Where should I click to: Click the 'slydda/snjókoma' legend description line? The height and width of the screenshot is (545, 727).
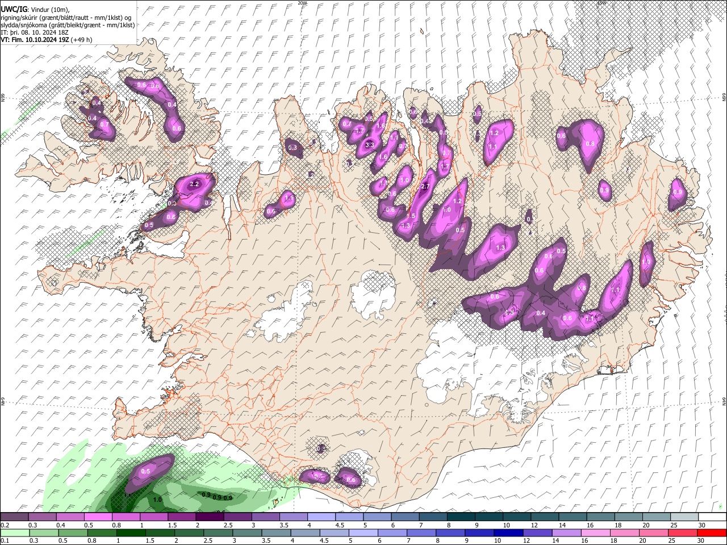pyautogui.click(x=68, y=25)
